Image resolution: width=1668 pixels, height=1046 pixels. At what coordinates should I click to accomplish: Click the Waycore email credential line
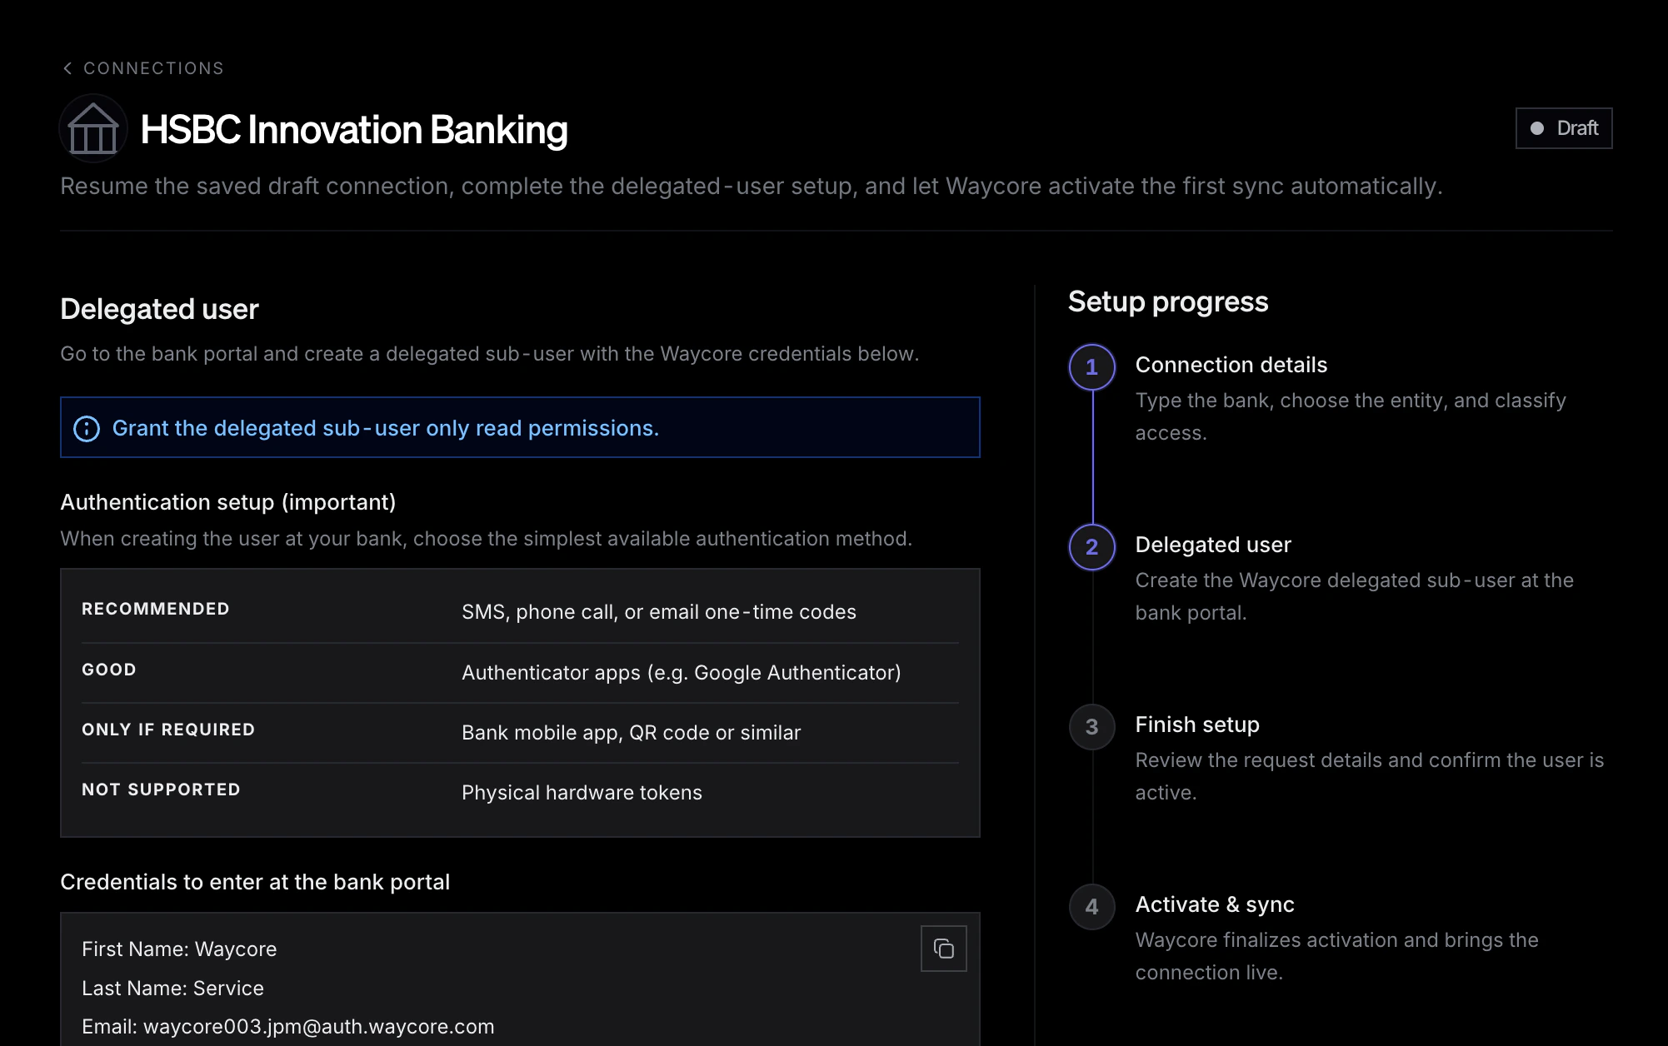[288, 1027]
